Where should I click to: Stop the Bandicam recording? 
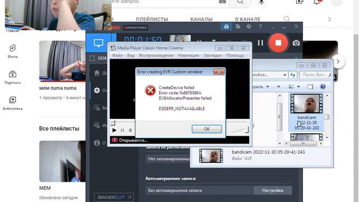click(x=278, y=43)
